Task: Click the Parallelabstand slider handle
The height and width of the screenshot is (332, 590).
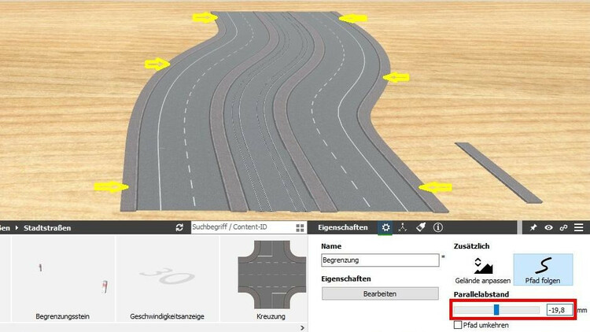Action: click(496, 310)
